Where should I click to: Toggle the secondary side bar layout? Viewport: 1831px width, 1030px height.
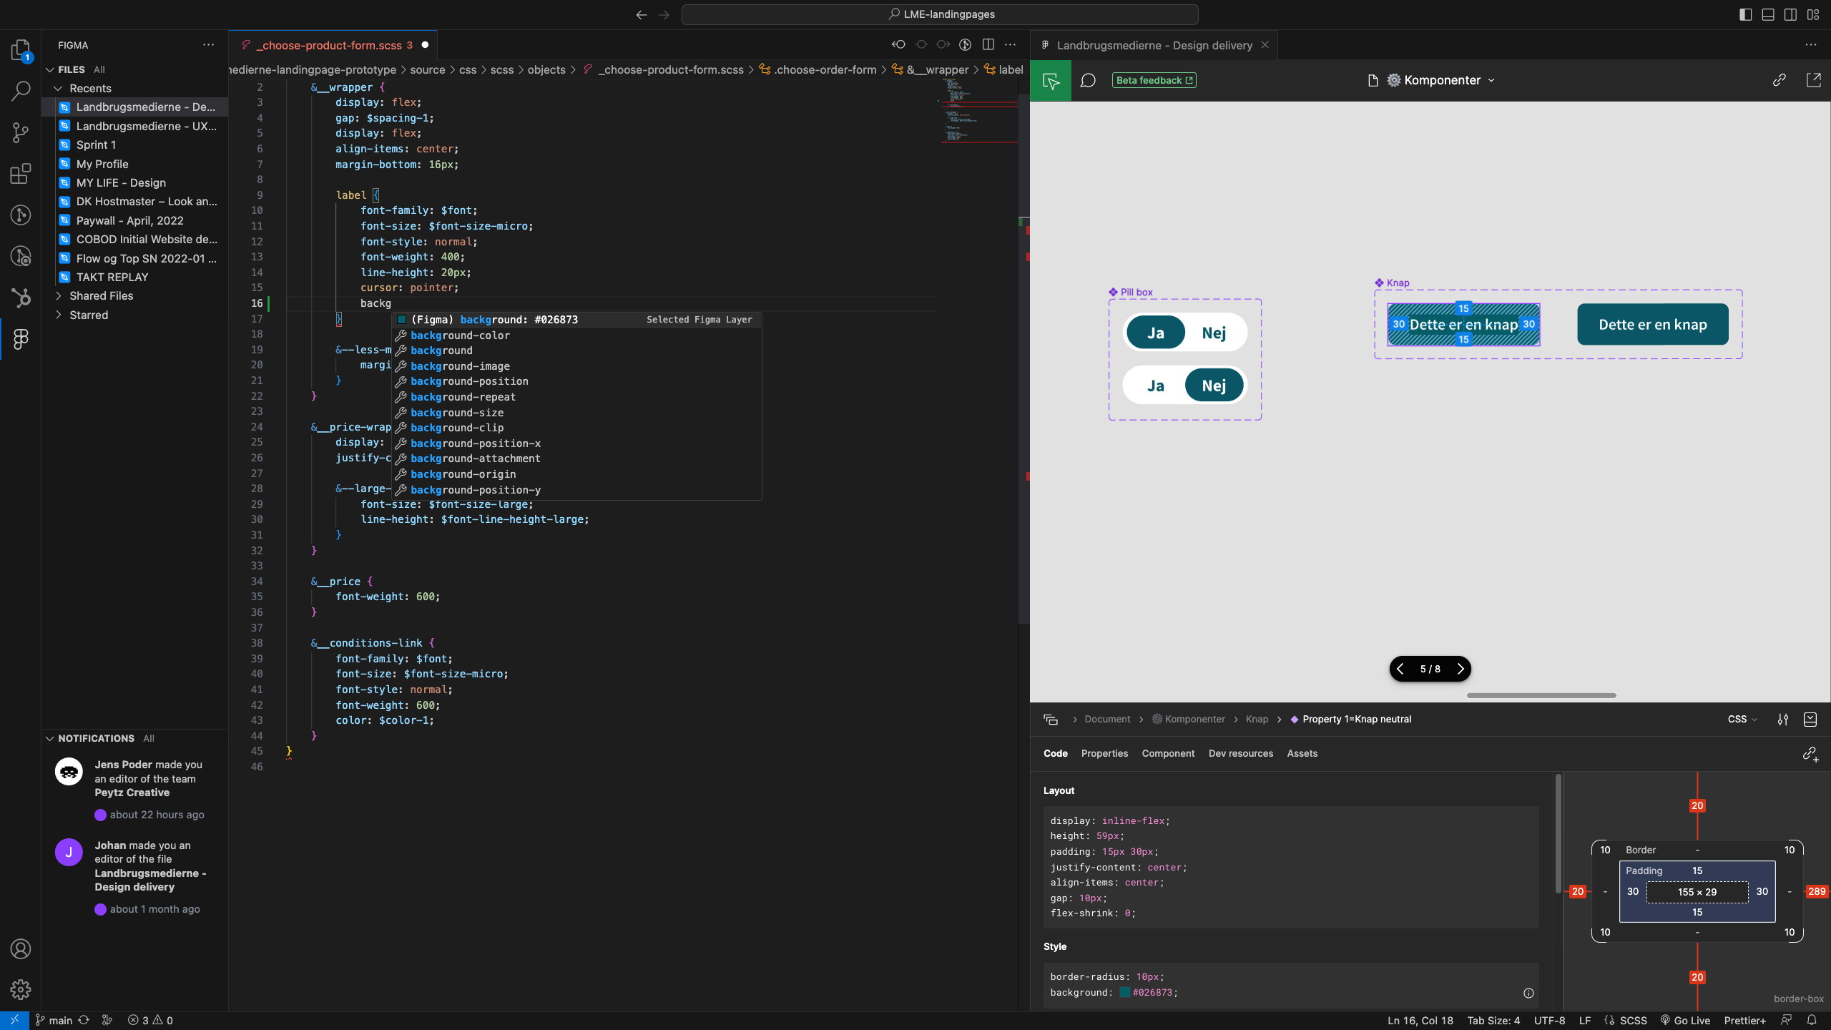pyautogui.click(x=1790, y=14)
